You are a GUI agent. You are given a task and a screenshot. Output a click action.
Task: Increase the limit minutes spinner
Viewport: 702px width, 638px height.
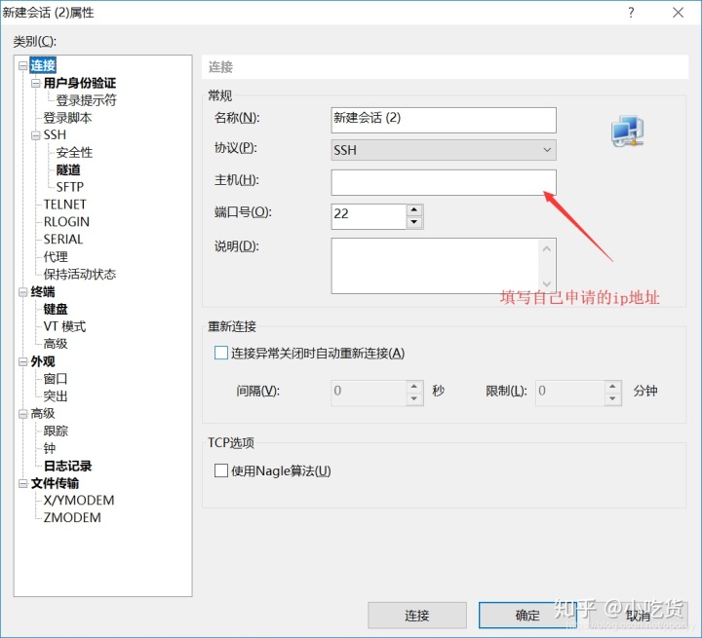tap(612, 386)
